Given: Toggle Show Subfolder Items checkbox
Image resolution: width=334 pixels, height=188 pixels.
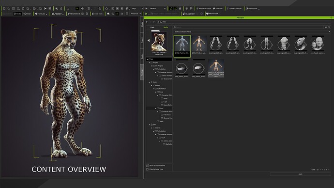Looking at the screenshot, I should pos(148,166).
